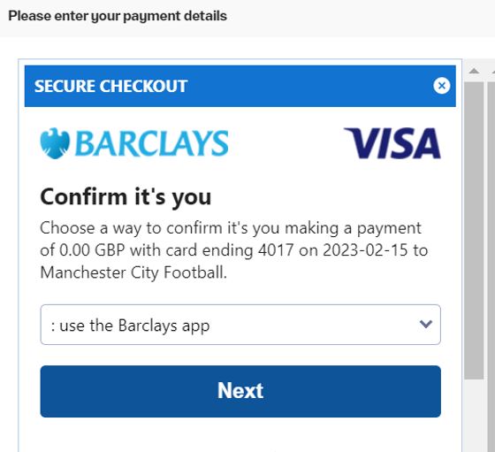Screen dimensions: 495x452
Task: Click the Barclays wordmark text logo
Action: pos(152,143)
